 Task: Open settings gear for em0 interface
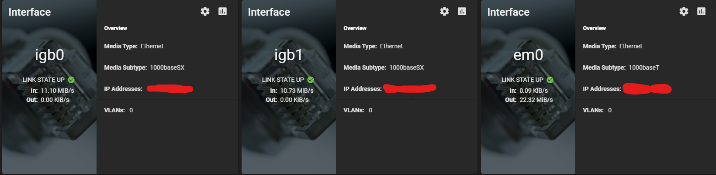(x=684, y=11)
